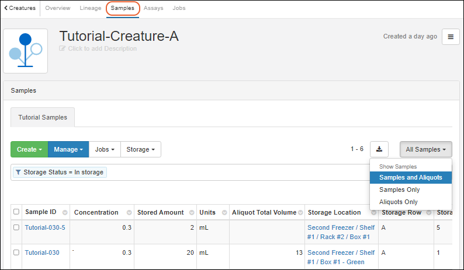
Task: Expand the green Create dropdown
Action: (x=29, y=149)
